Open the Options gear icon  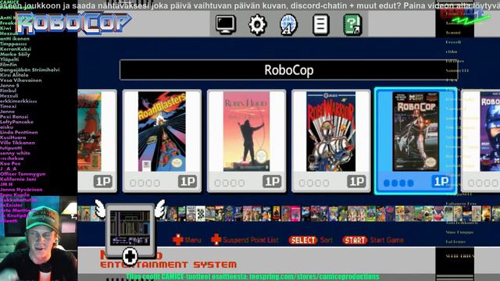[x=257, y=24]
